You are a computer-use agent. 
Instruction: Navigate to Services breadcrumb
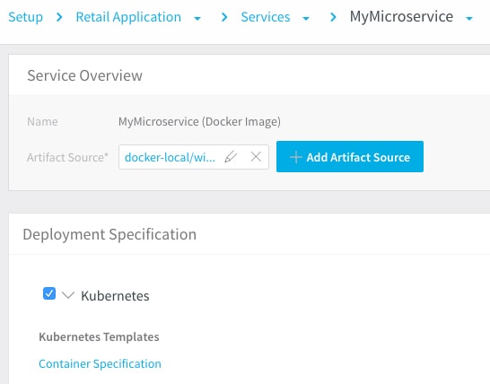266,17
